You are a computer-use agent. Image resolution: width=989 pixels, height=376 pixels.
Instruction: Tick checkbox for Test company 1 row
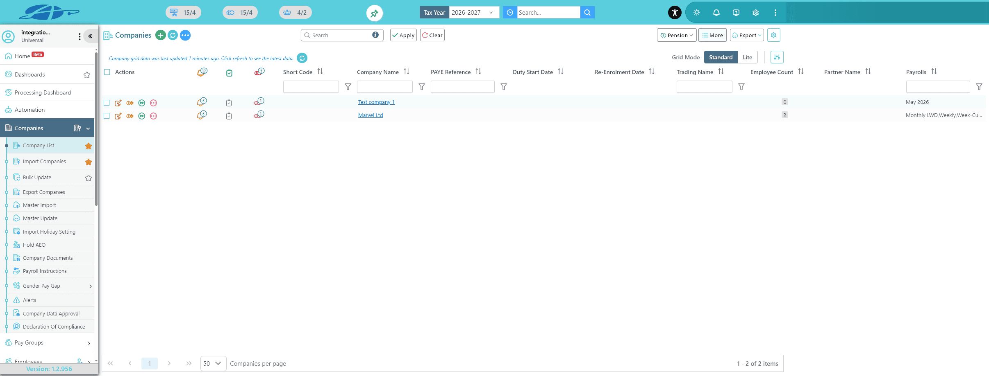pos(107,103)
